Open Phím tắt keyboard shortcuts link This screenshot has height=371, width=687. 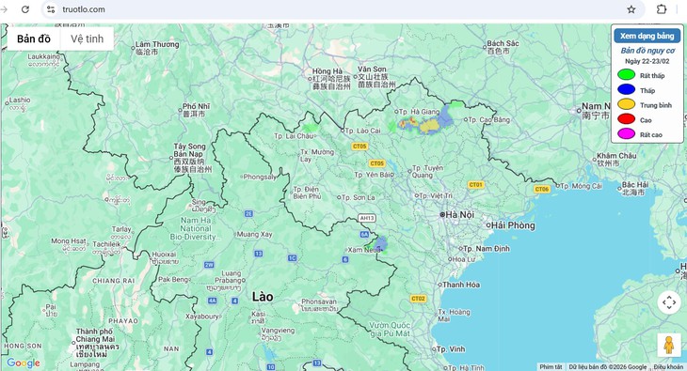click(x=551, y=367)
